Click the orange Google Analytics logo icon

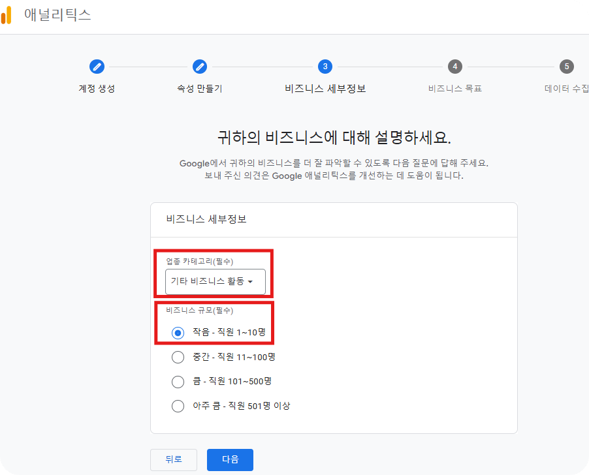(8, 14)
